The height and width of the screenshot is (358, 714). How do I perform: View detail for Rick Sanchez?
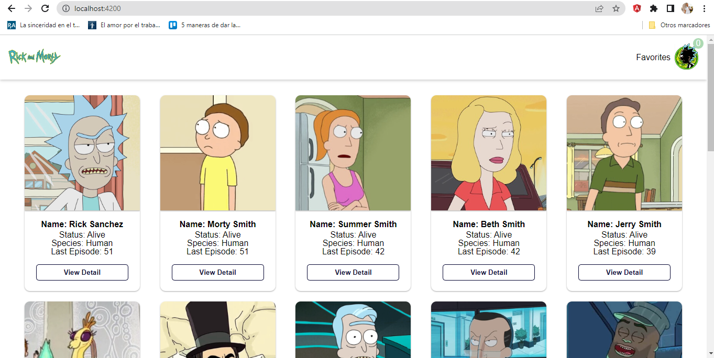click(82, 272)
